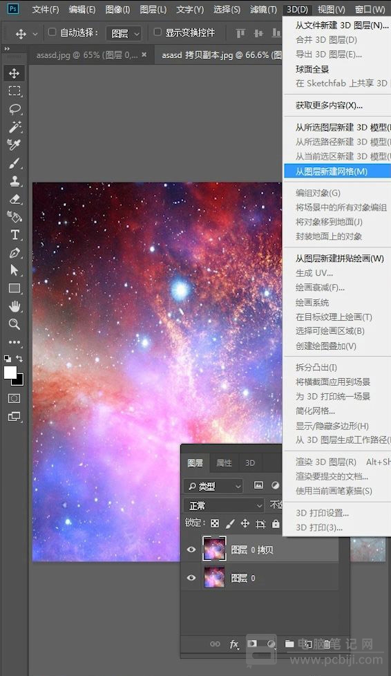
Task: Enable the 显示变换控件 checkbox
Action: (x=158, y=32)
